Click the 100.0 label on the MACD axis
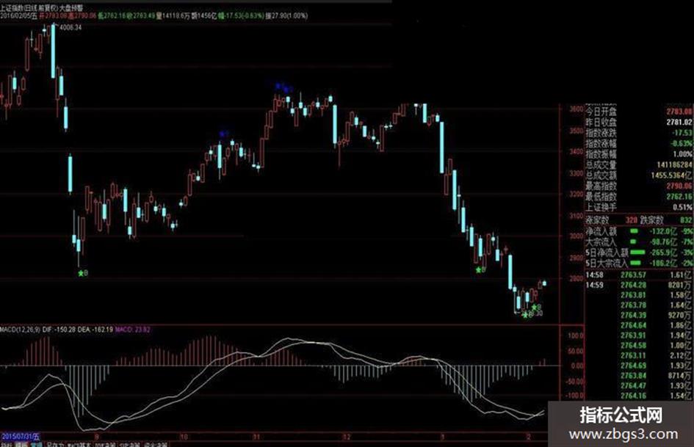The height and width of the screenshot is (447, 694). pyautogui.click(x=575, y=336)
